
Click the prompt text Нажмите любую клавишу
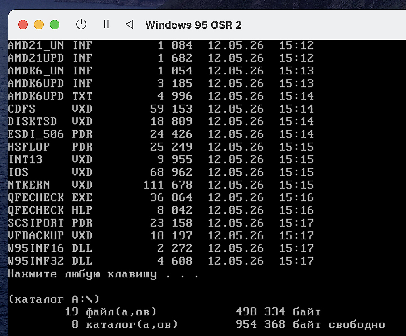click(82, 274)
